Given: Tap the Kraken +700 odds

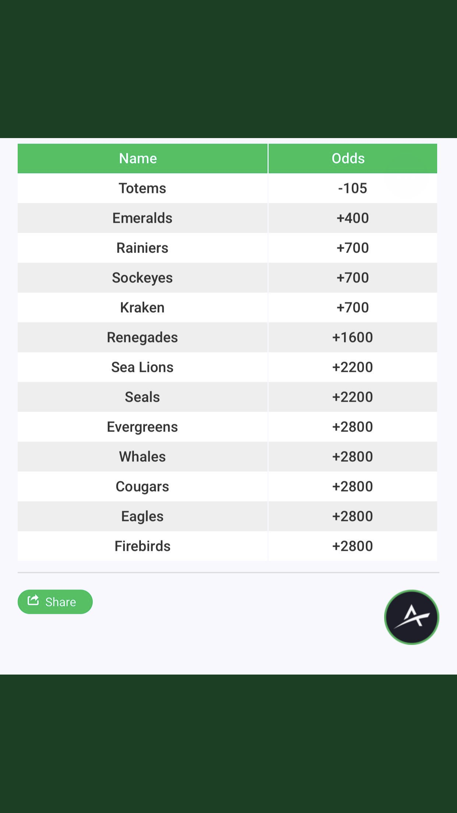Looking at the screenshot, I should pos(353,307).
